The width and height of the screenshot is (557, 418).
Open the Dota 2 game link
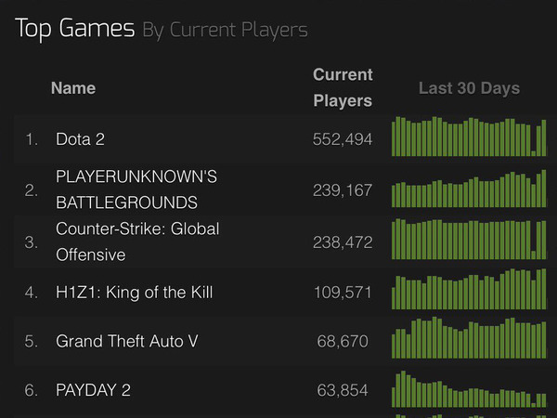(80, 139)
